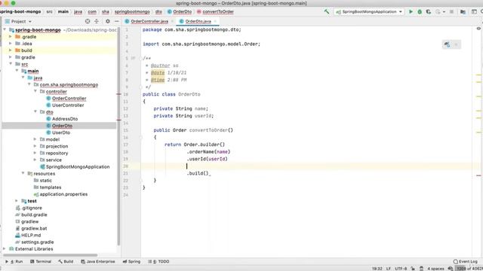Click the inspections eye icon in the editor corner
This screenshot has width=483, height=271.
pyautogui.click(x=478, y=29)
